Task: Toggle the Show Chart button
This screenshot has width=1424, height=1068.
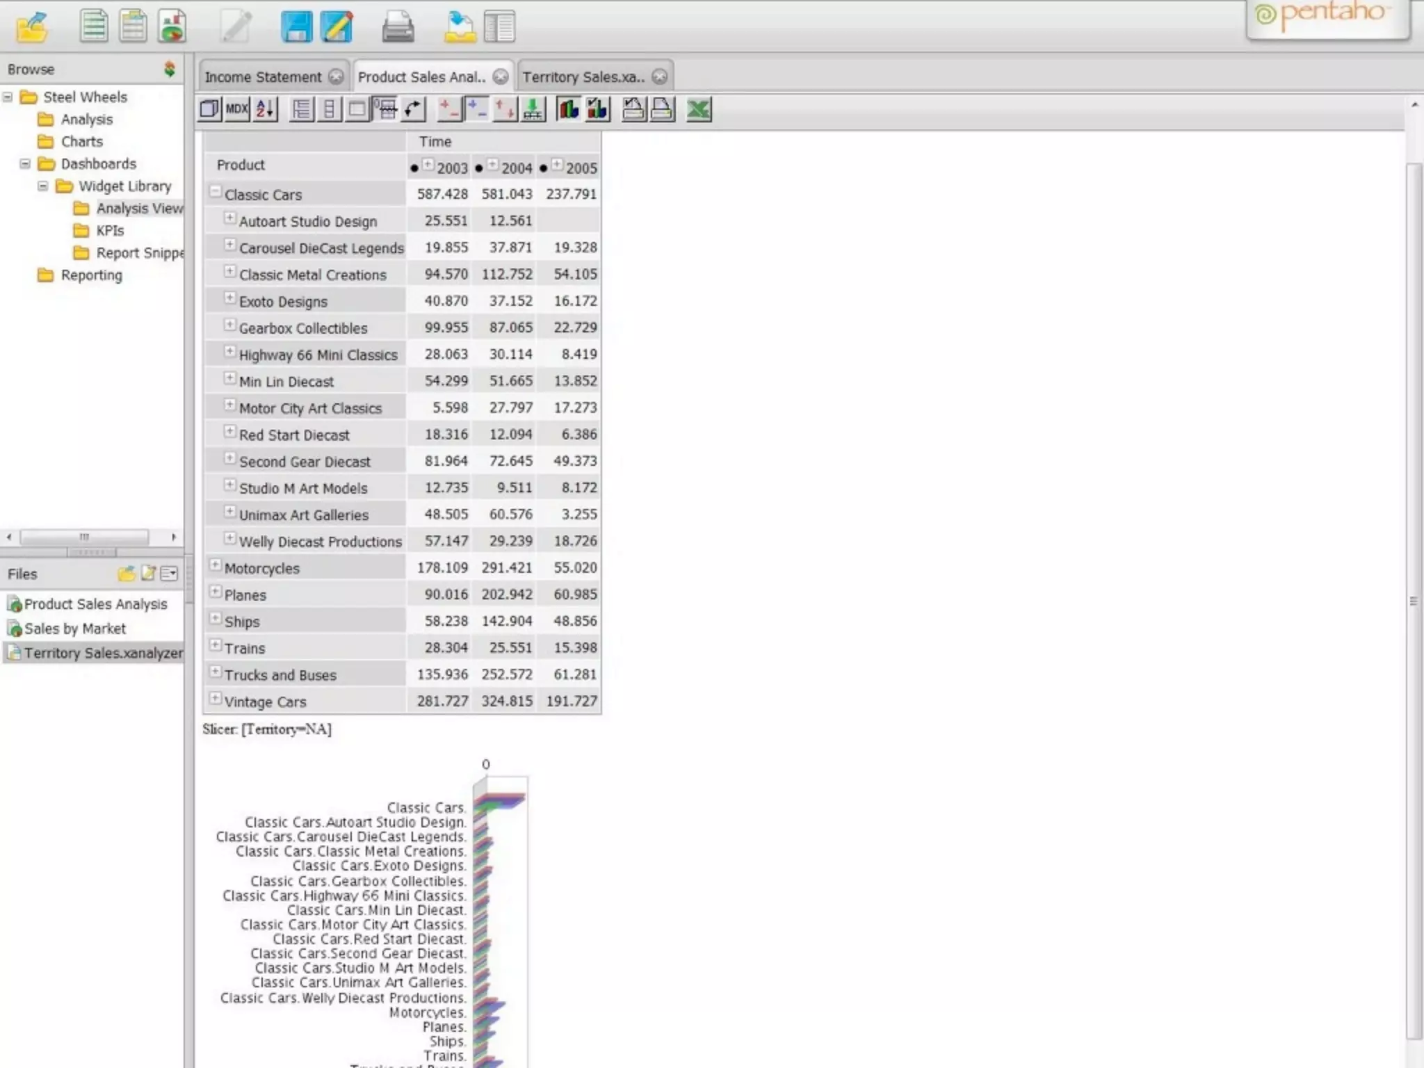Action: click(x=568, y=109)
